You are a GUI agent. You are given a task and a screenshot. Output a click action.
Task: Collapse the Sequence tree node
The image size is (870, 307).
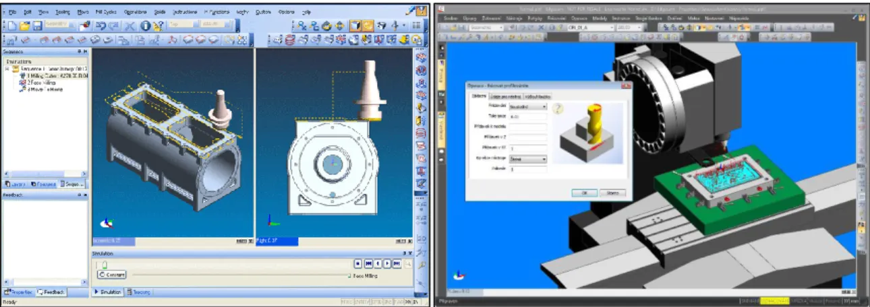click(x=7, y=68)
